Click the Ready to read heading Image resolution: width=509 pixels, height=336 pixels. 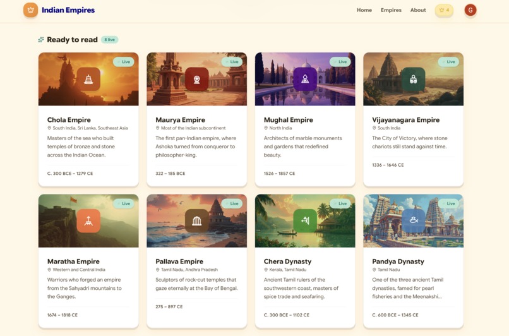(x=73, y=40)
